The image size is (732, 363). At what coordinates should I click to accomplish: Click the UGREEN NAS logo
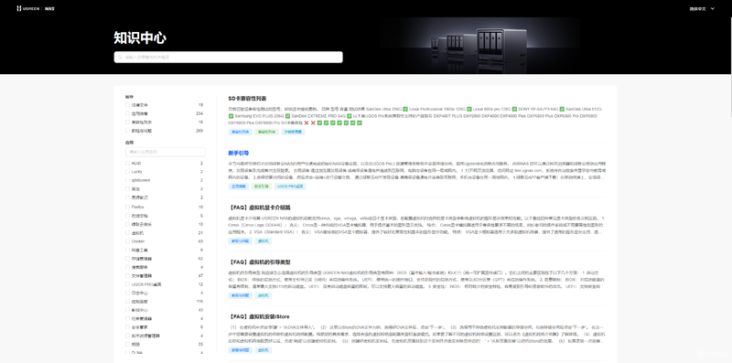(x=36, y=8)
